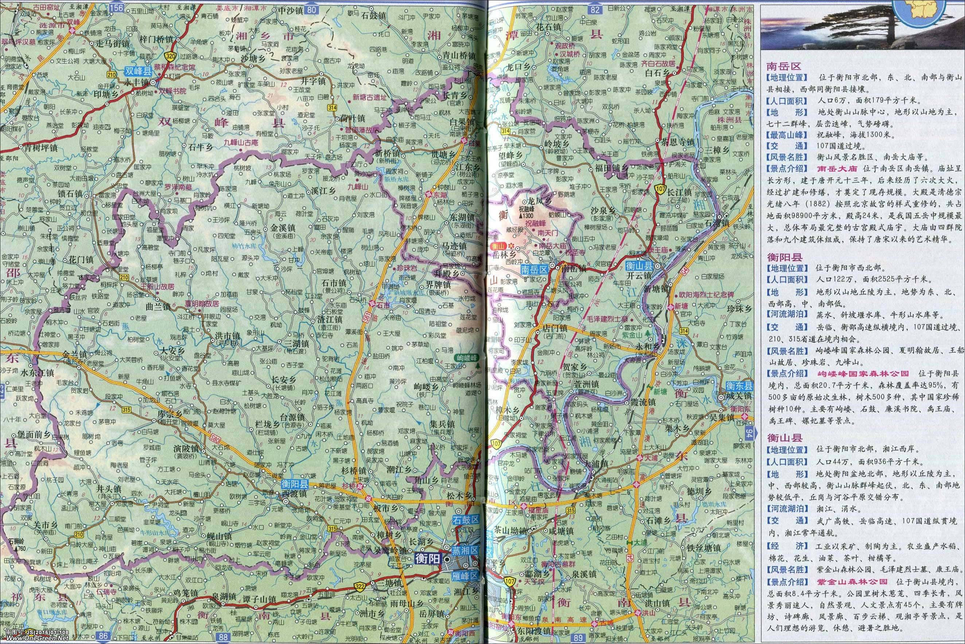The width and height of the screenshot is (965, 644).
Task: Click the blue 石鼓区 district label
Action: tap(467, 520)
